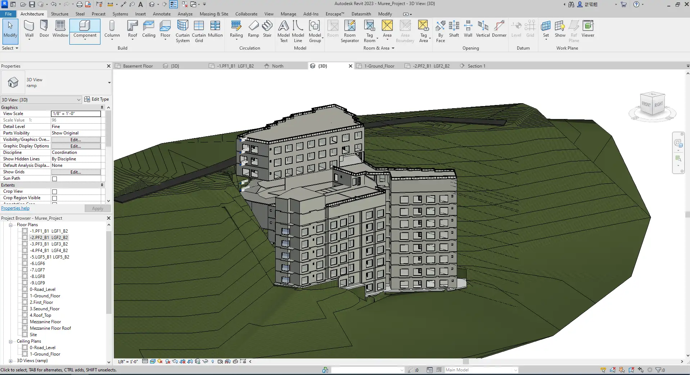Click the View Scale input field
Image resolution: width=690 pixels, height=375 pixels.
point(76,114)
